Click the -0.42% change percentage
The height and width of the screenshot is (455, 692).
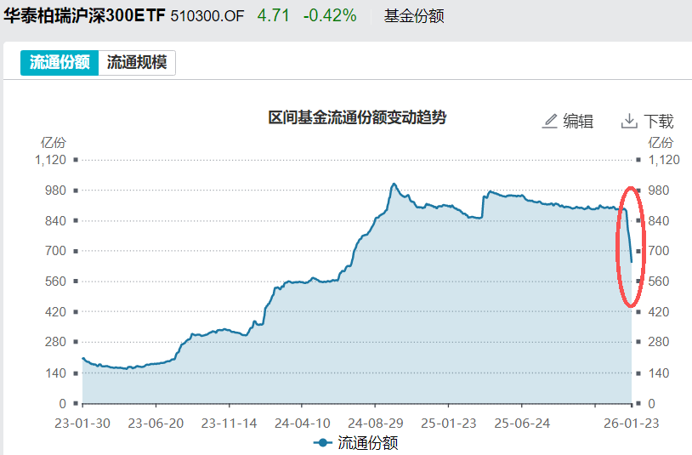click(330, 16)
